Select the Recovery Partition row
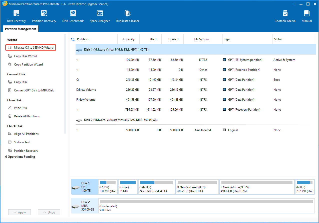This screenshot has height=223, width=319. coord(196,110)
